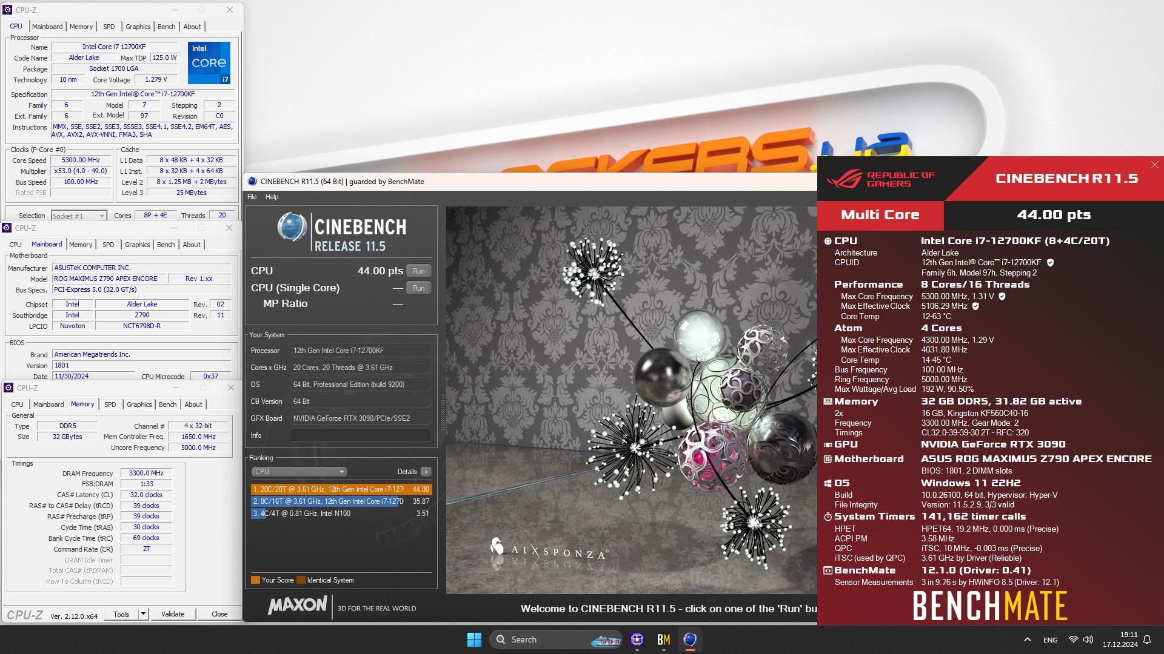This screenshot has width=1164, height=654.
Task: Click the Cinebench globe logo
Action: (292, 228)
